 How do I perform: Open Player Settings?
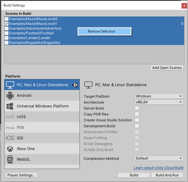(21, 175)
